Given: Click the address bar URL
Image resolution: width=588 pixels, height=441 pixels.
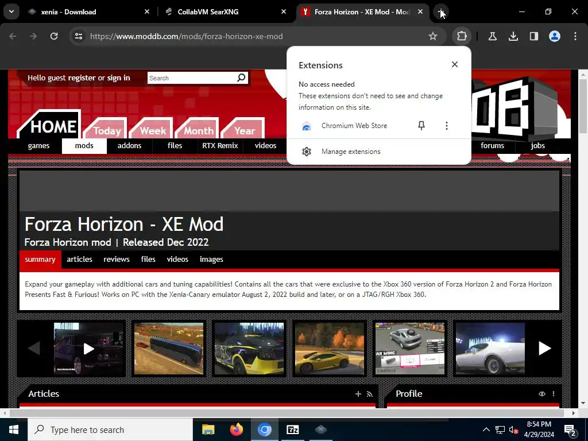Looking at the screenshot, I should 187,36.
